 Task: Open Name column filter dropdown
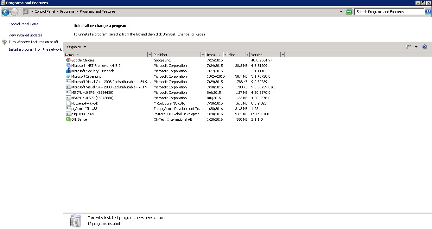150,55
